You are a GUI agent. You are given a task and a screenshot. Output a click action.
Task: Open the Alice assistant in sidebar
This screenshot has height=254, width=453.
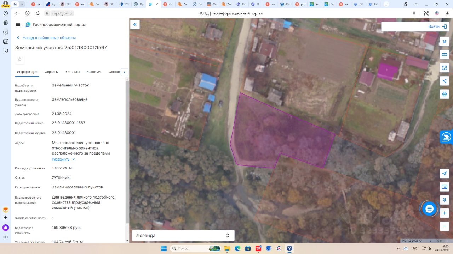click(x=6, y=228)
